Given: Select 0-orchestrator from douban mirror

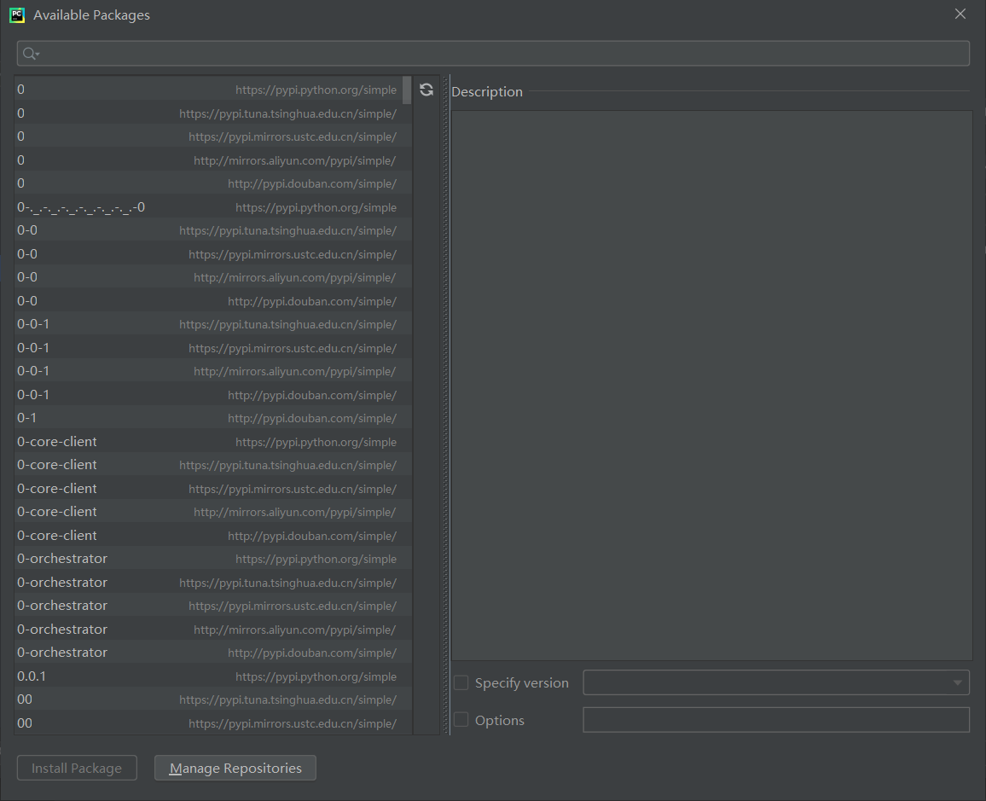Looking at the screenshot, I should [x=213, y=653].
